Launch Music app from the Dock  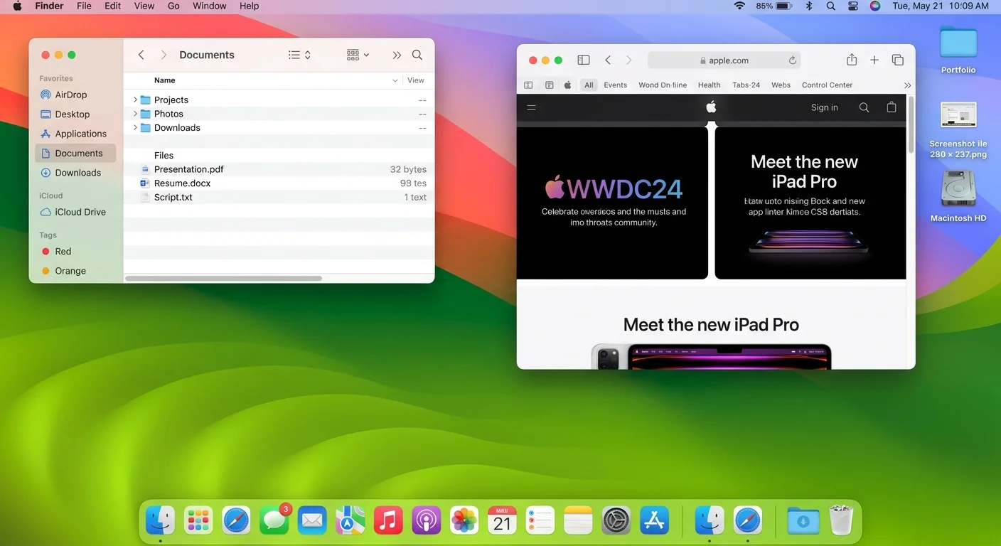point(388,521)
